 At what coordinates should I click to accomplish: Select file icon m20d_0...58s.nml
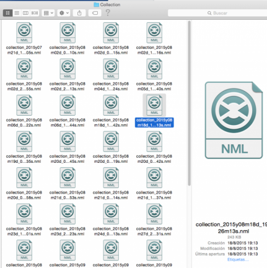coord(24,178)
